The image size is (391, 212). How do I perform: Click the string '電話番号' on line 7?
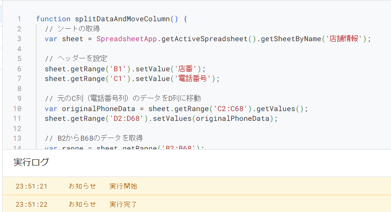tap(192, 79)
